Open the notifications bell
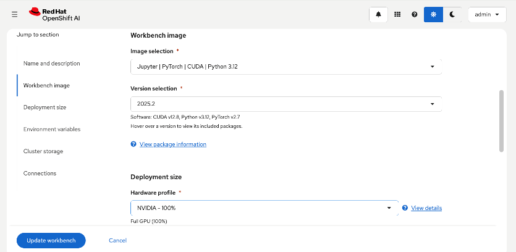The width and height of the screenshot is (516, 252). coord(378,14)
